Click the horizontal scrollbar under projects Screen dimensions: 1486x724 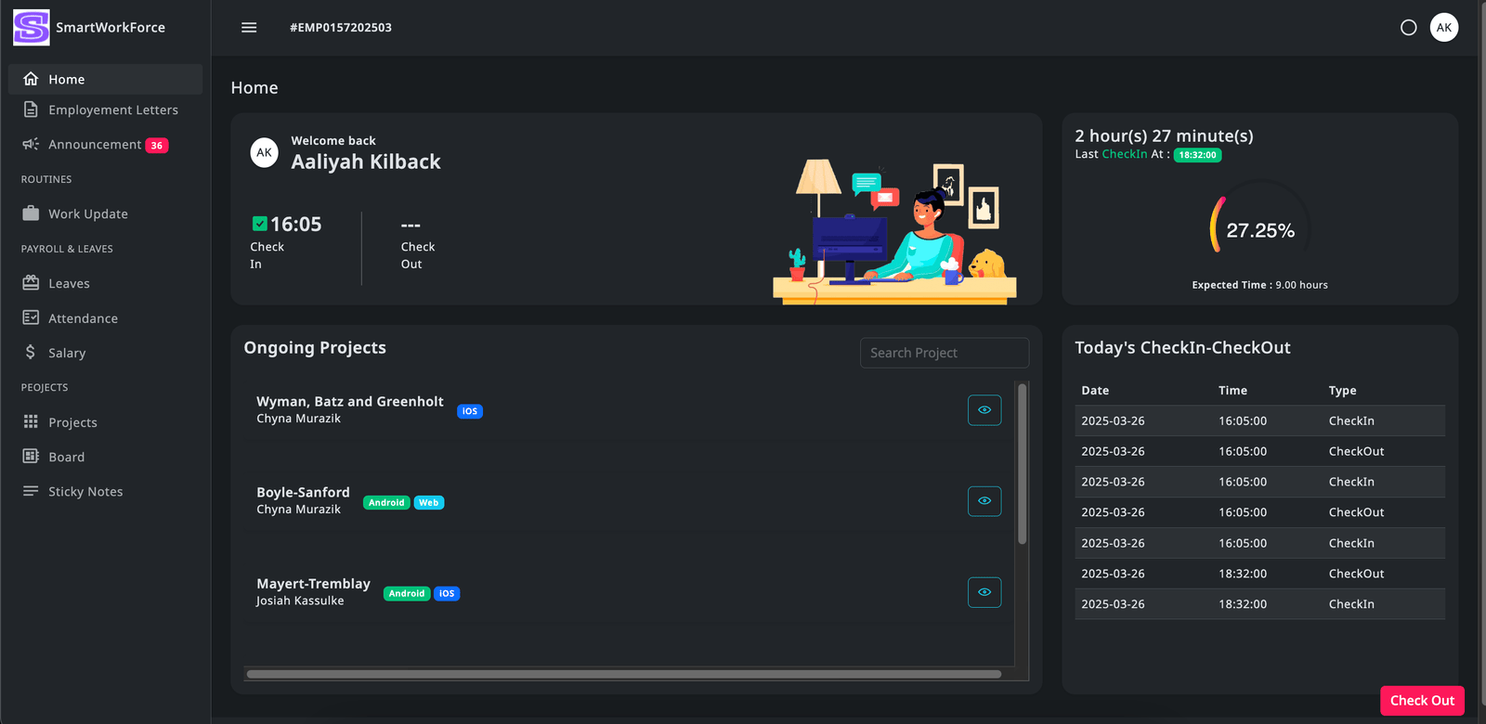(623, 675)
